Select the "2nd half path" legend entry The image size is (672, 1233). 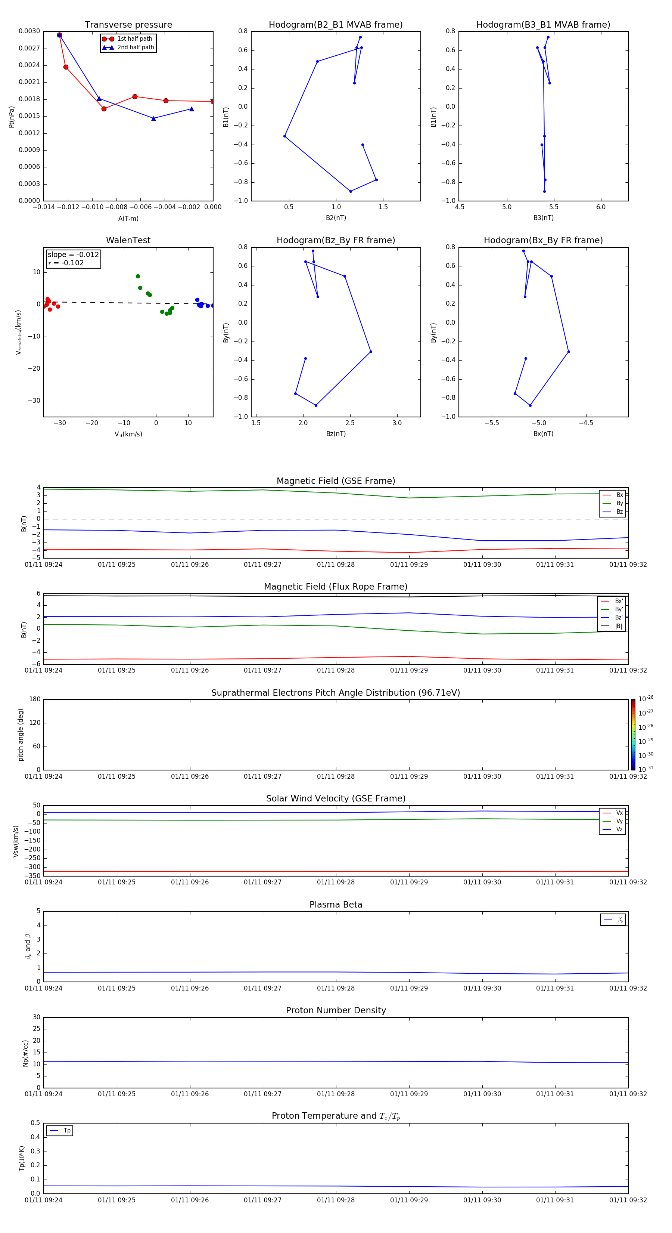tap(128, 47)
